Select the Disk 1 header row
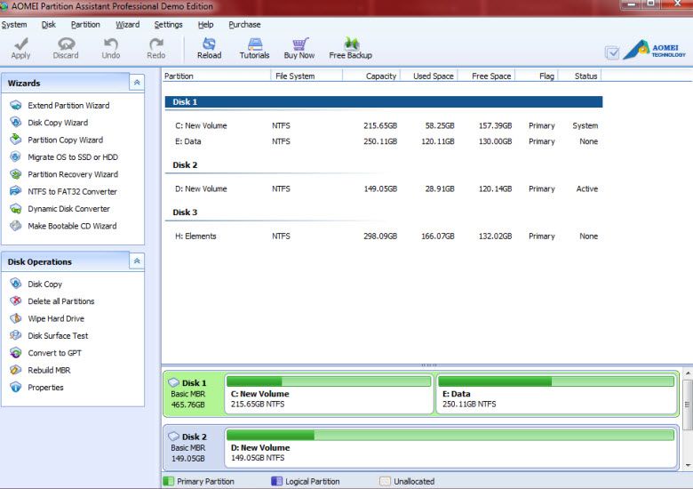Screen dimensions: 693x489 pyautogui.click(x=384, y=102)
